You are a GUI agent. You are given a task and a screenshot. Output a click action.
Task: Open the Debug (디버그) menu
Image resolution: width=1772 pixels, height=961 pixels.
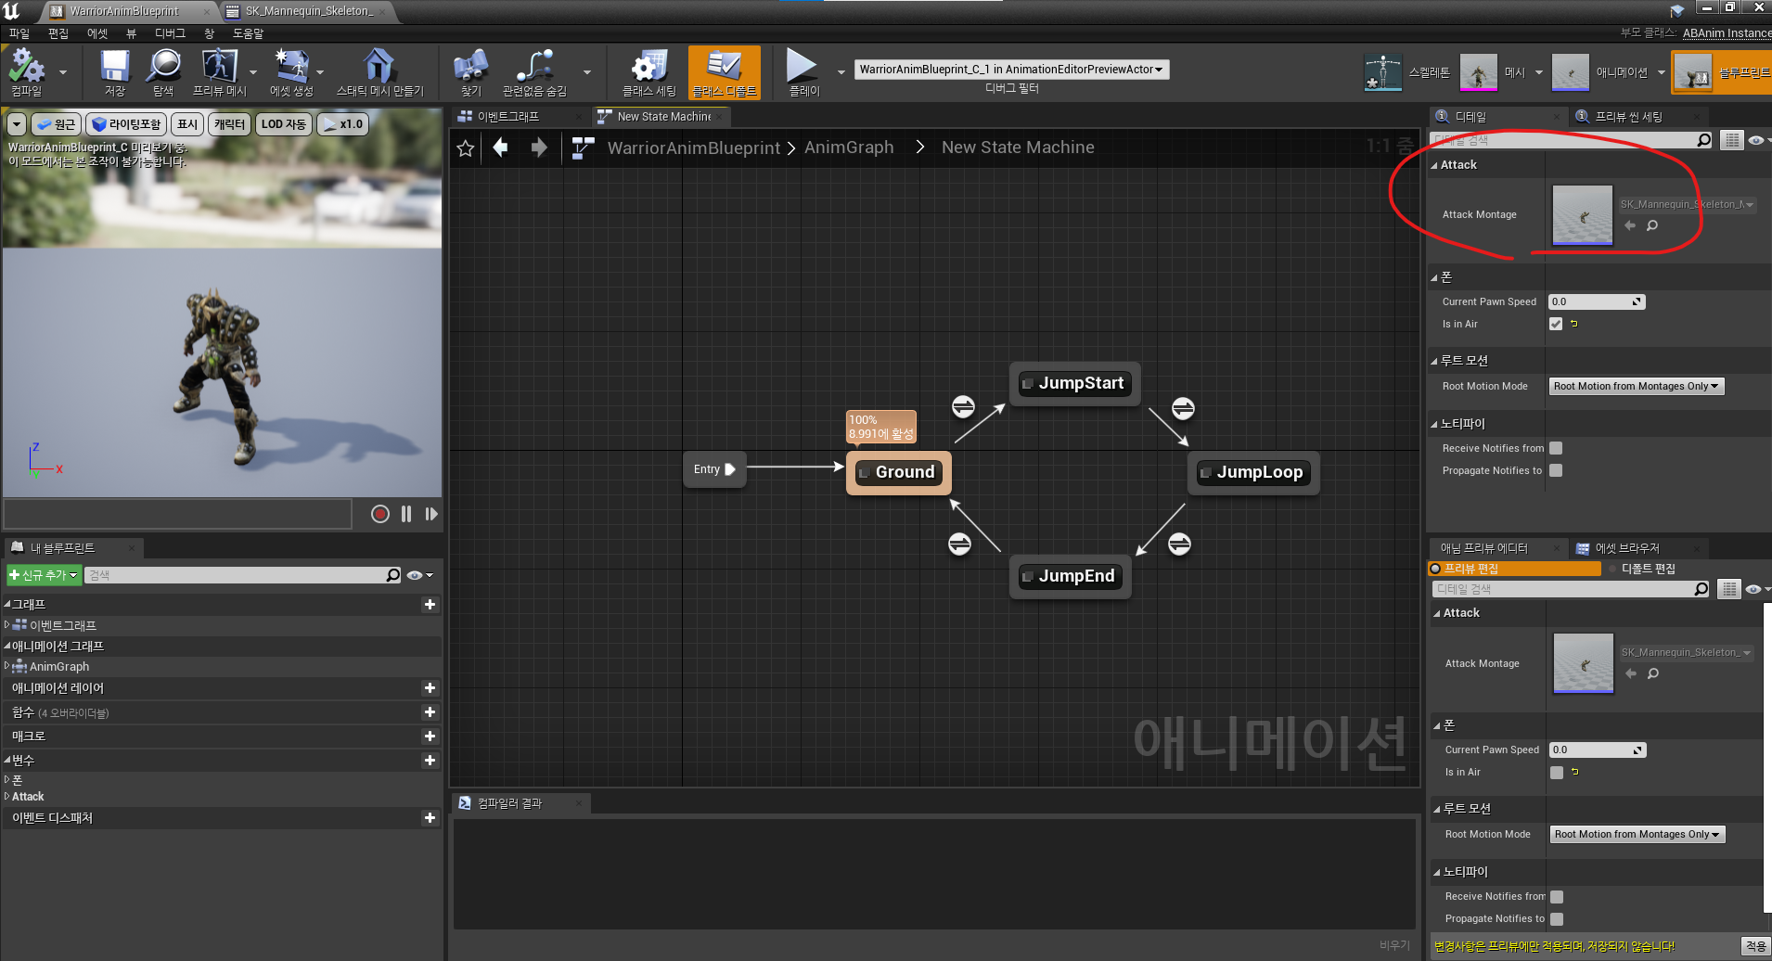(170, 33)
